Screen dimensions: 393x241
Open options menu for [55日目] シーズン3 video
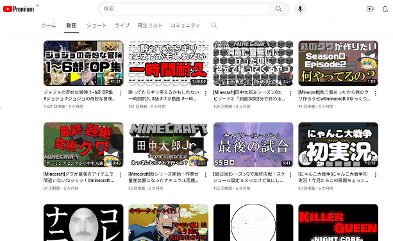click(290, 175)
